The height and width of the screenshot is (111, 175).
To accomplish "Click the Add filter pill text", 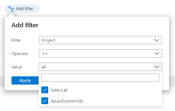I will pos(24,9).
